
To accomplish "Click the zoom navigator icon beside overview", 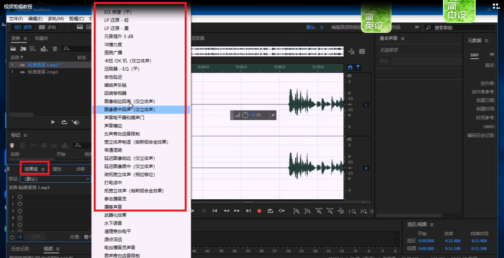I will click(351, 52).
